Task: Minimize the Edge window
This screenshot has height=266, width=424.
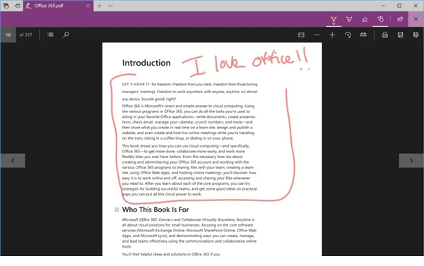Action: click(x=383, y=6)
